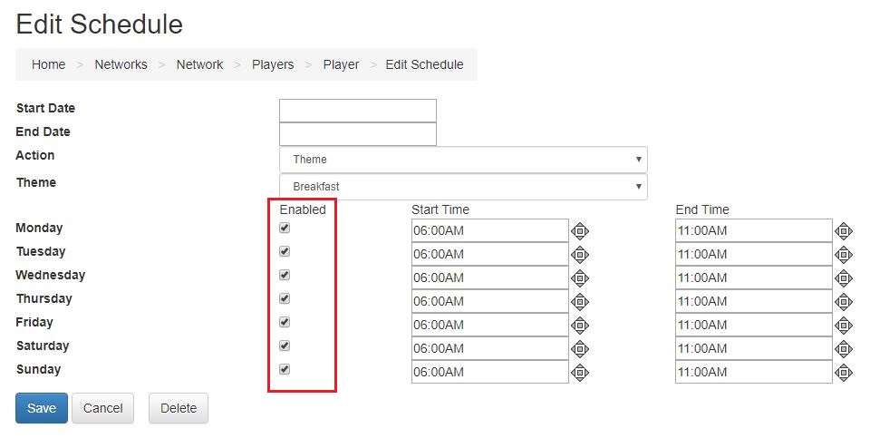Open time picker icon for Friday start time

pos(579,326)
